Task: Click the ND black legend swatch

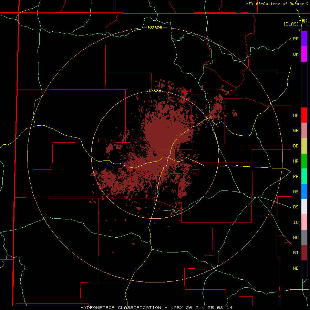Action: tap(304, 268)
